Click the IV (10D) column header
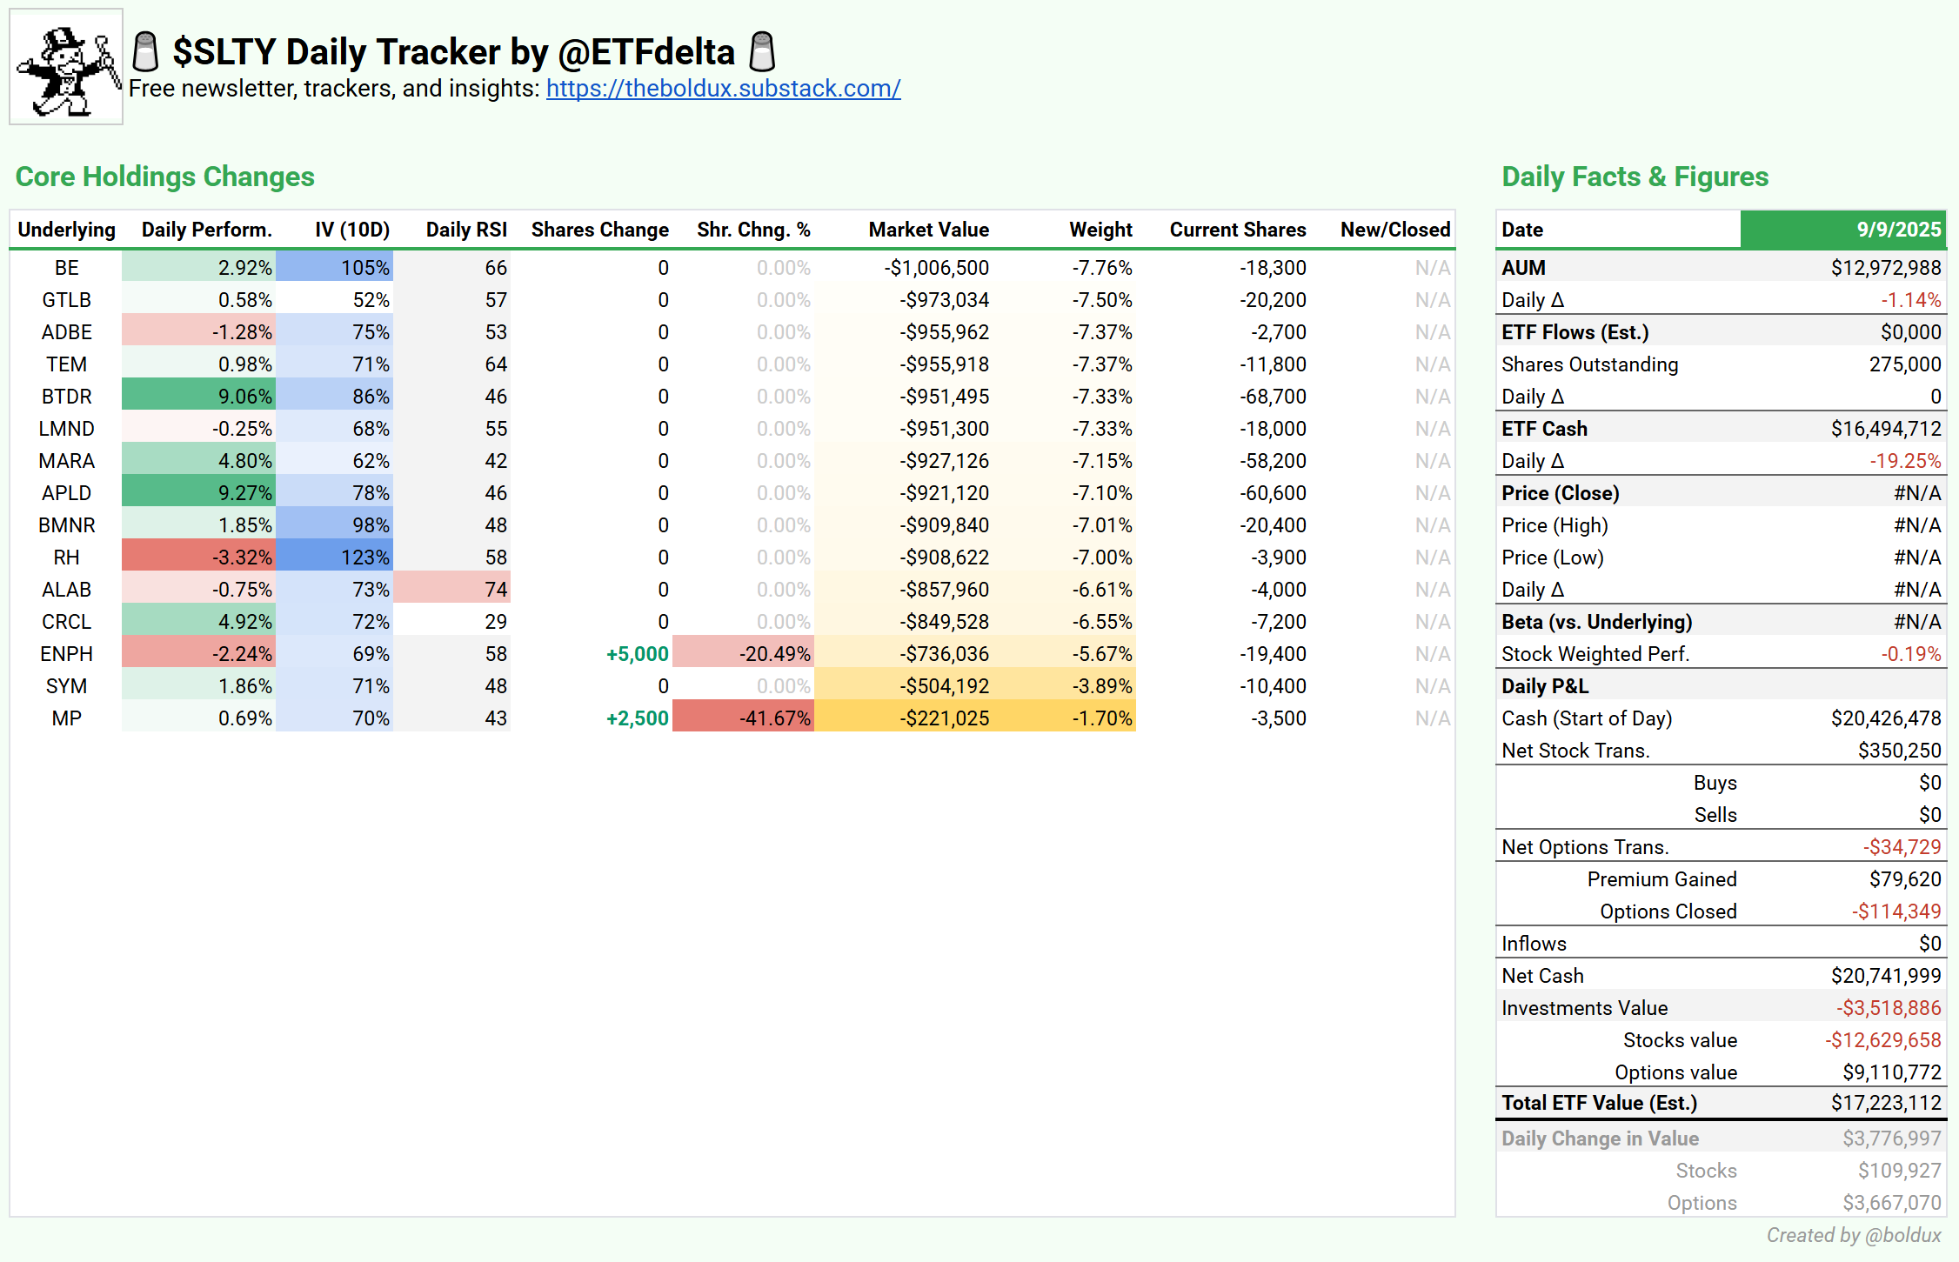The image size is (1959, 1262). pos(351,230)
